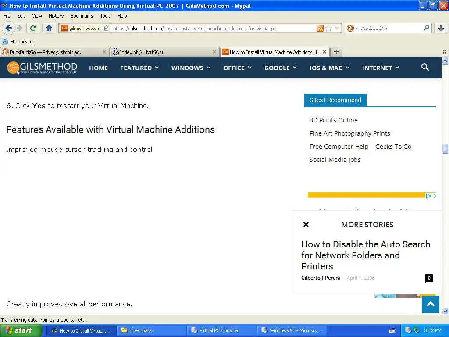This screenshot has width=449, height=337.
Task: Click the back-to-top arrow button
Action: point(431,305)
